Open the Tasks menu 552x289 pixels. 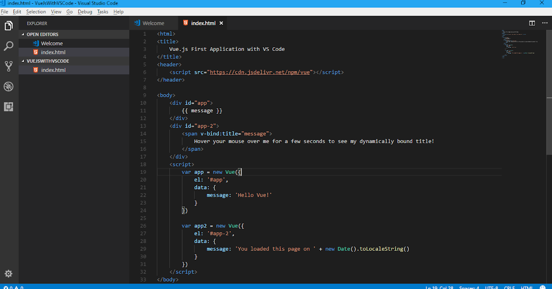[x=103, y=11]
